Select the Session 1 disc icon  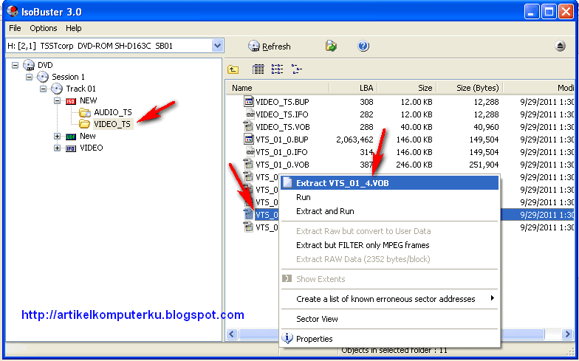(43, 77)
